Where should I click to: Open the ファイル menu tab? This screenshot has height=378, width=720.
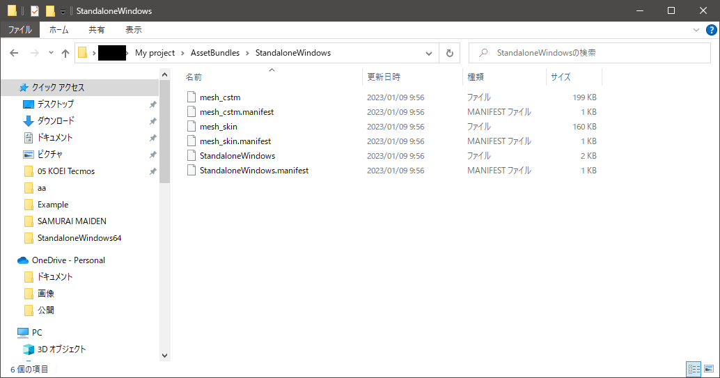(19, 30)
